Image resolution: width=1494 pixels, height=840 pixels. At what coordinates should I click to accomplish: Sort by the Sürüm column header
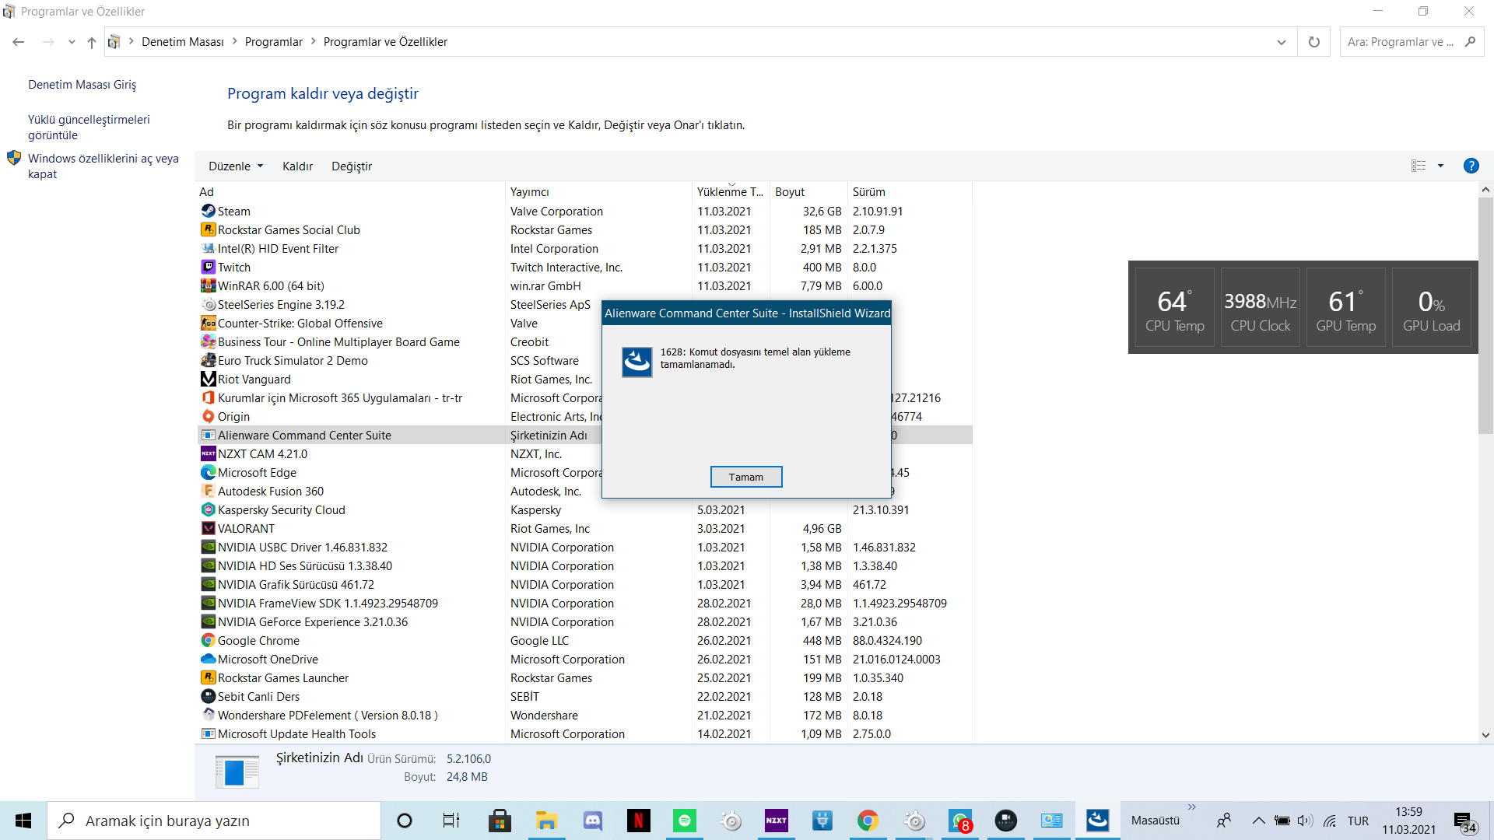(909, 191)
